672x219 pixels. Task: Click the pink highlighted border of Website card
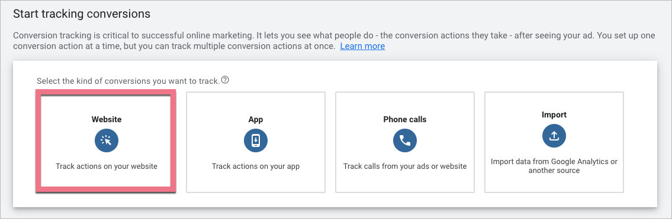(38, 140)
